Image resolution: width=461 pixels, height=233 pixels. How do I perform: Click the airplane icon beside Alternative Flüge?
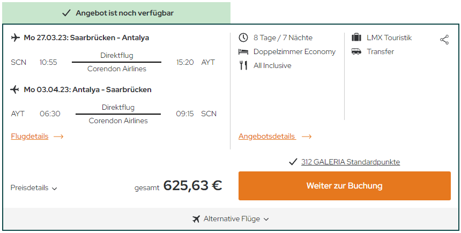tap(196, 219)
